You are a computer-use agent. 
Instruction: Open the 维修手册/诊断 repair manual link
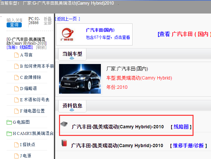click(188, 146)
